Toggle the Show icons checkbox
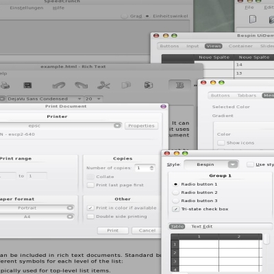Viewport: 274px width, 274px height. 221,143
